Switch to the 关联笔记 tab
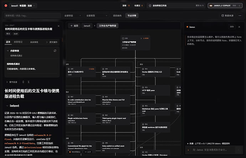 (18, 42)
